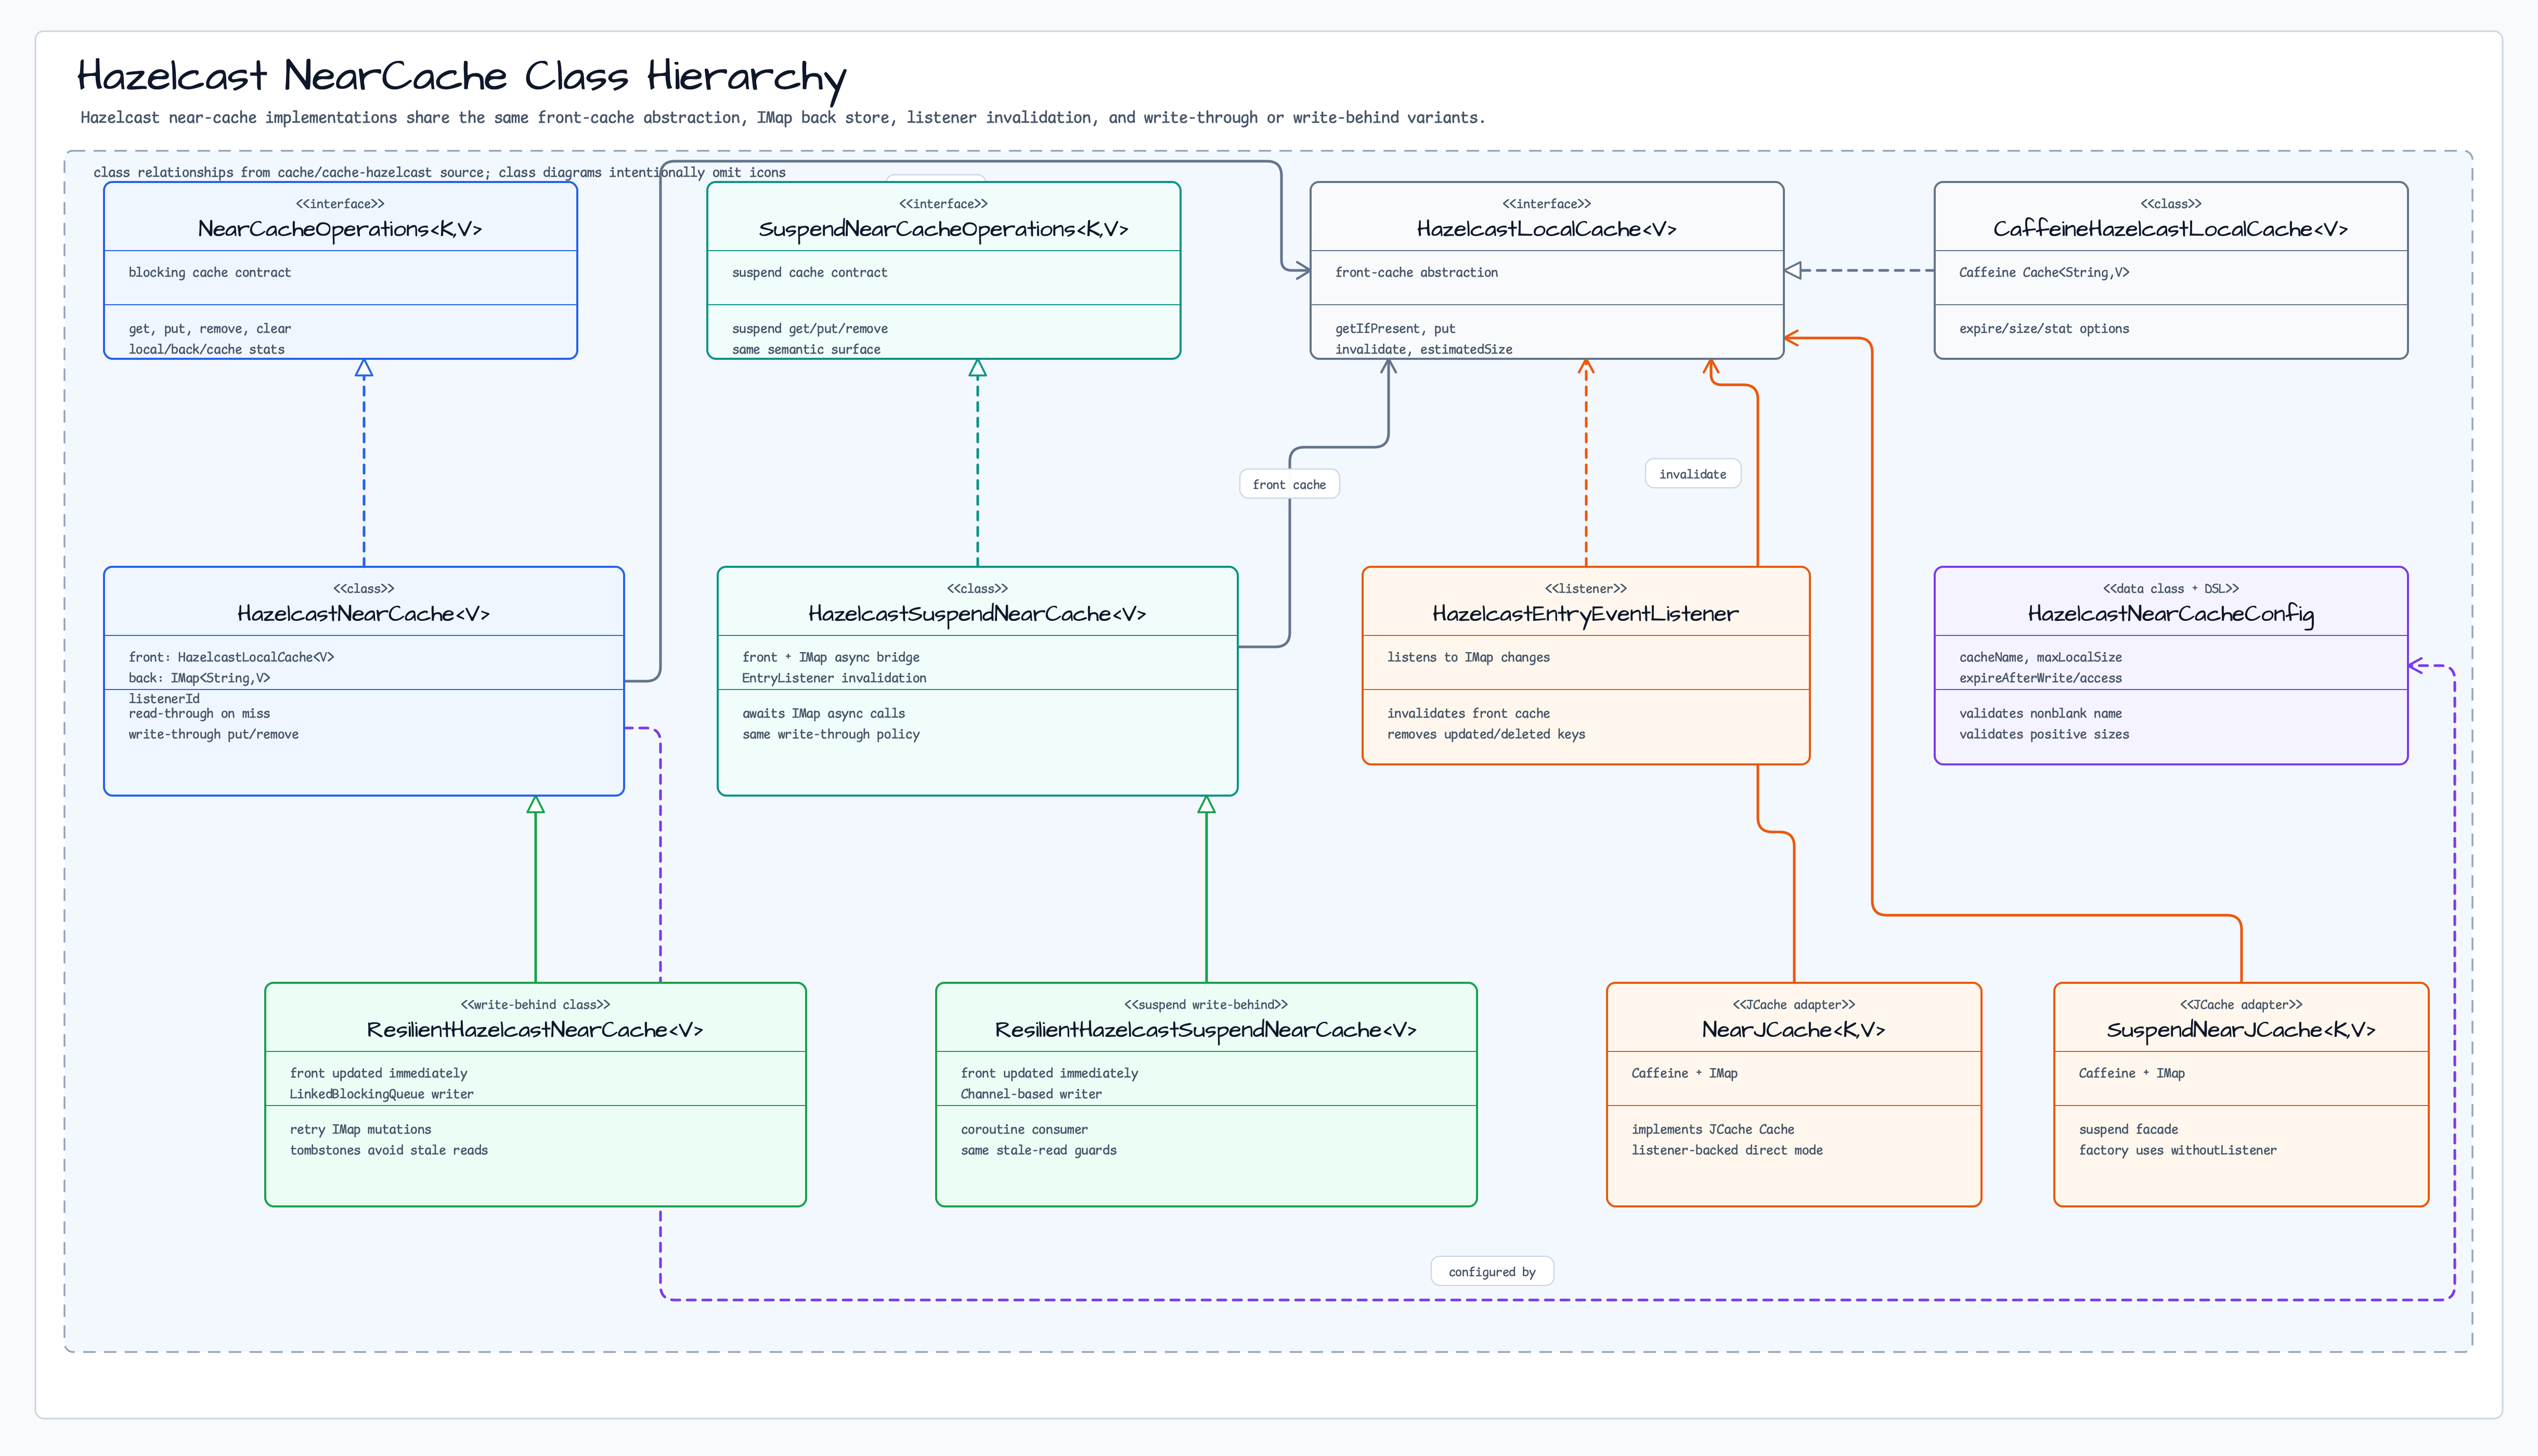Select ResilientHazelcastNearCache<V> class title
This screenshot has width=2538, height=1456.
[x=535, y=1030]
